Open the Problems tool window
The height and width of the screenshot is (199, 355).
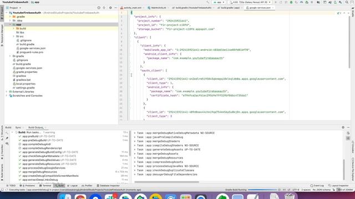[x=27, y=186]
